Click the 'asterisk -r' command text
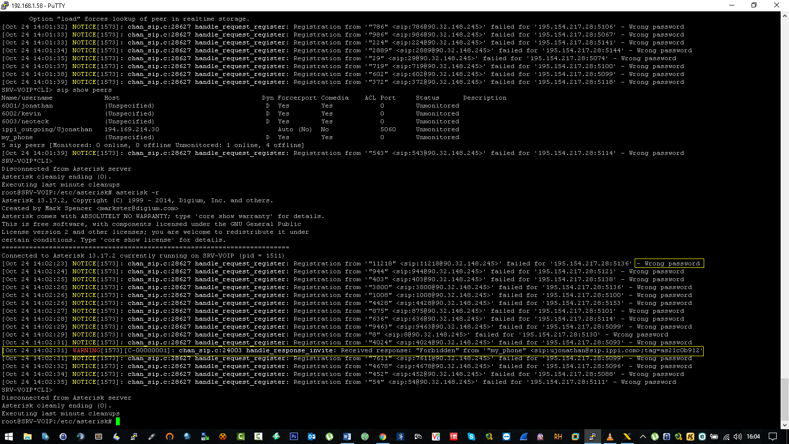This screenshot has width=789, height=444. point(138,192)
